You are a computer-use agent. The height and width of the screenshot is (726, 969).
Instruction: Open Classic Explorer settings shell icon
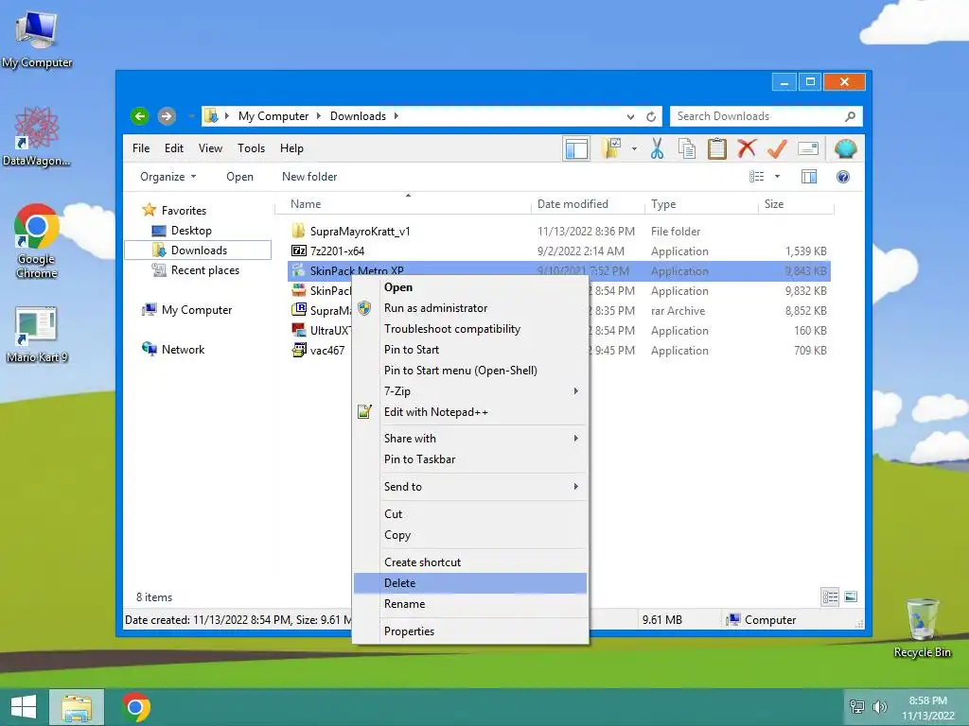(x=845, y=148)
